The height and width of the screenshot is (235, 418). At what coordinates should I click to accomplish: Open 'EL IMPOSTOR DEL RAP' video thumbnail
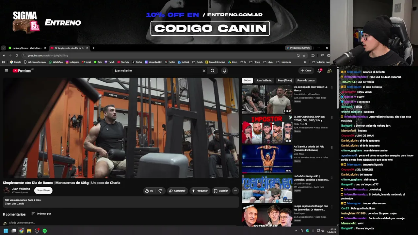tap(267, 129)
